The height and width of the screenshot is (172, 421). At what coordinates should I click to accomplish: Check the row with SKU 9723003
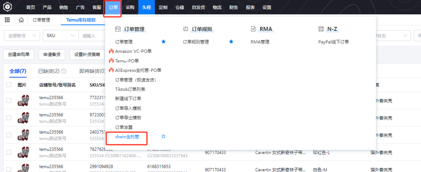[x=9, y=118]
